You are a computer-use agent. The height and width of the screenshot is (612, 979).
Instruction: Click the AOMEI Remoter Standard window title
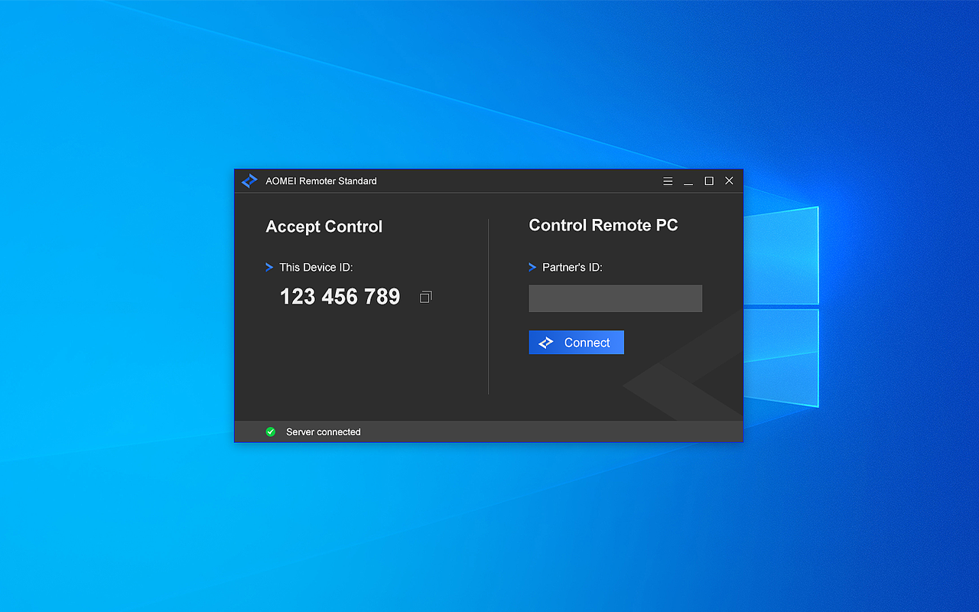click(x=321, y=181)
